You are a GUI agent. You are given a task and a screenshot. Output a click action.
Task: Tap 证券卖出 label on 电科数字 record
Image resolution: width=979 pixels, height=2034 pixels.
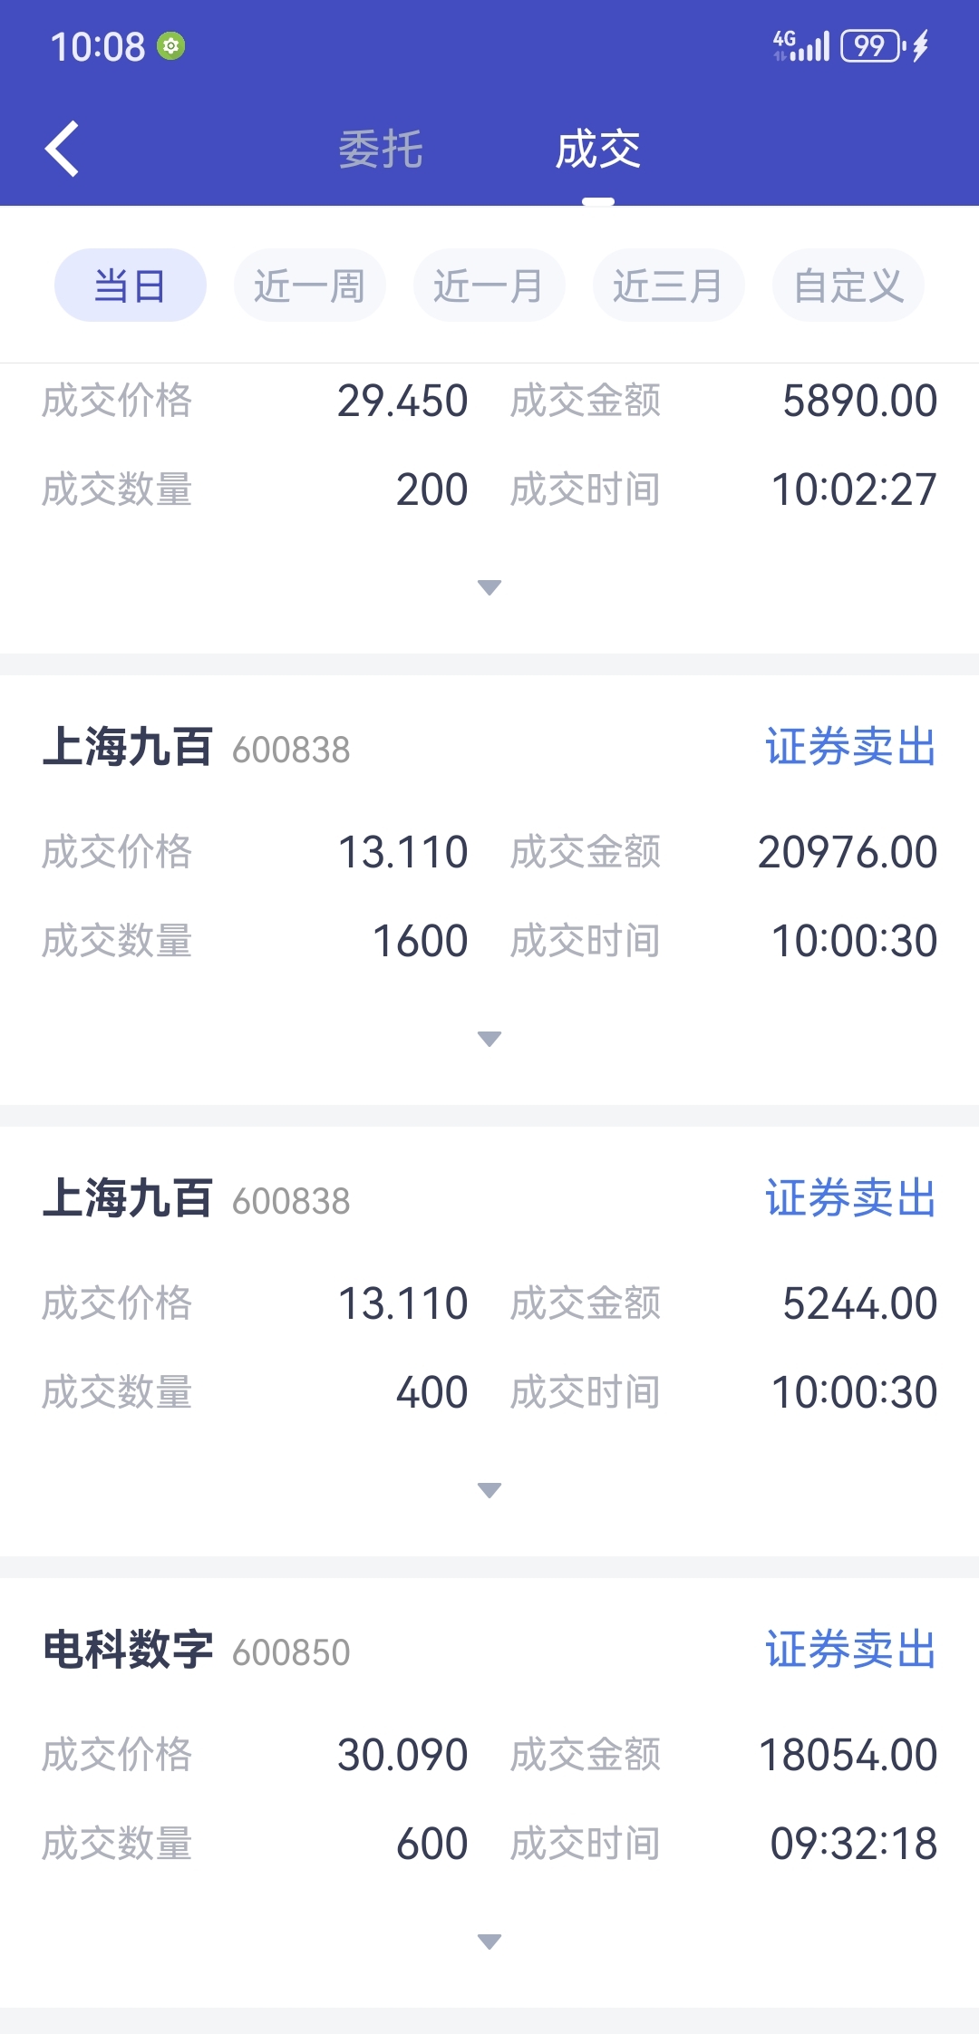pos(850,1650)
